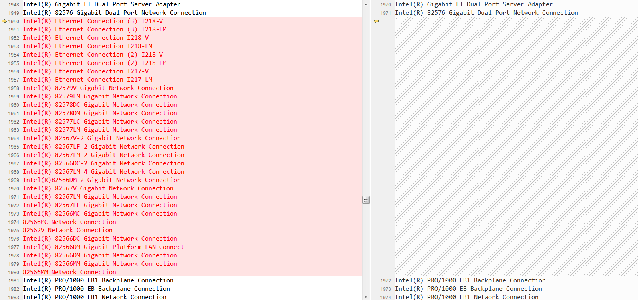
Task: Select 'Gigabit ET Dual Port Server Adapter' in left pane
Action: [x=102, y=4]
